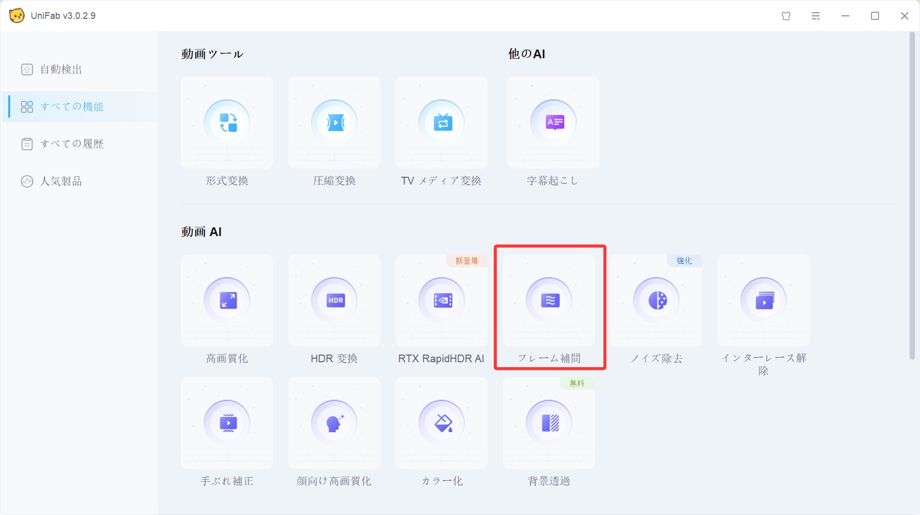Image resolution: width=920 pixels, height=515 pixels.
Task: Switch to 自動検出 in the sidebar
Action: (61, 69)
